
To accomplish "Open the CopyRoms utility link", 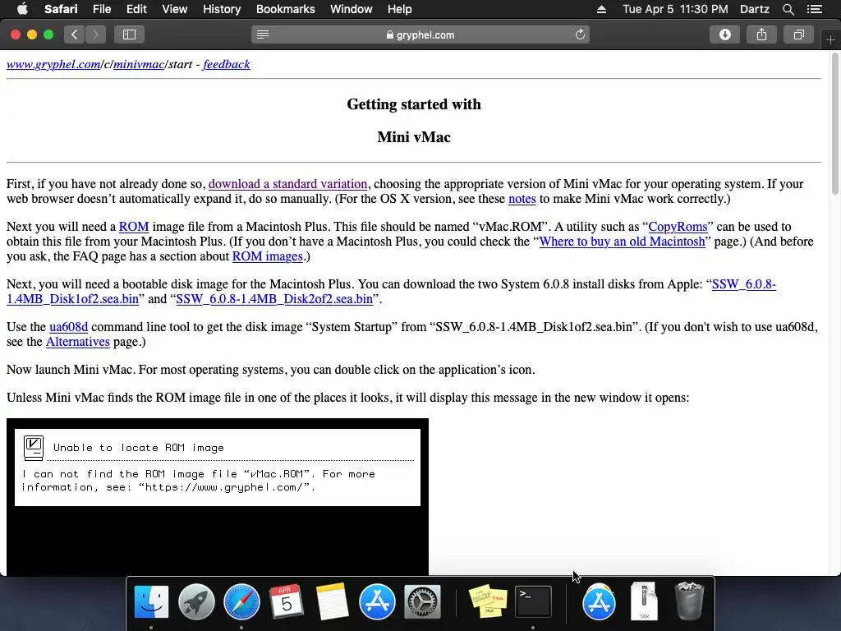I will [x=678, y=227].
